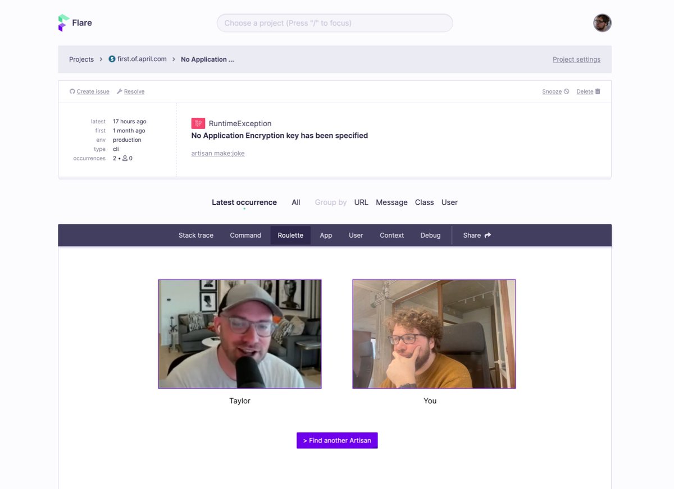Image resolution: width=674 pixels, height=489 pixels.
Task: Click the Share arrow icon
Action: [488, 235]
